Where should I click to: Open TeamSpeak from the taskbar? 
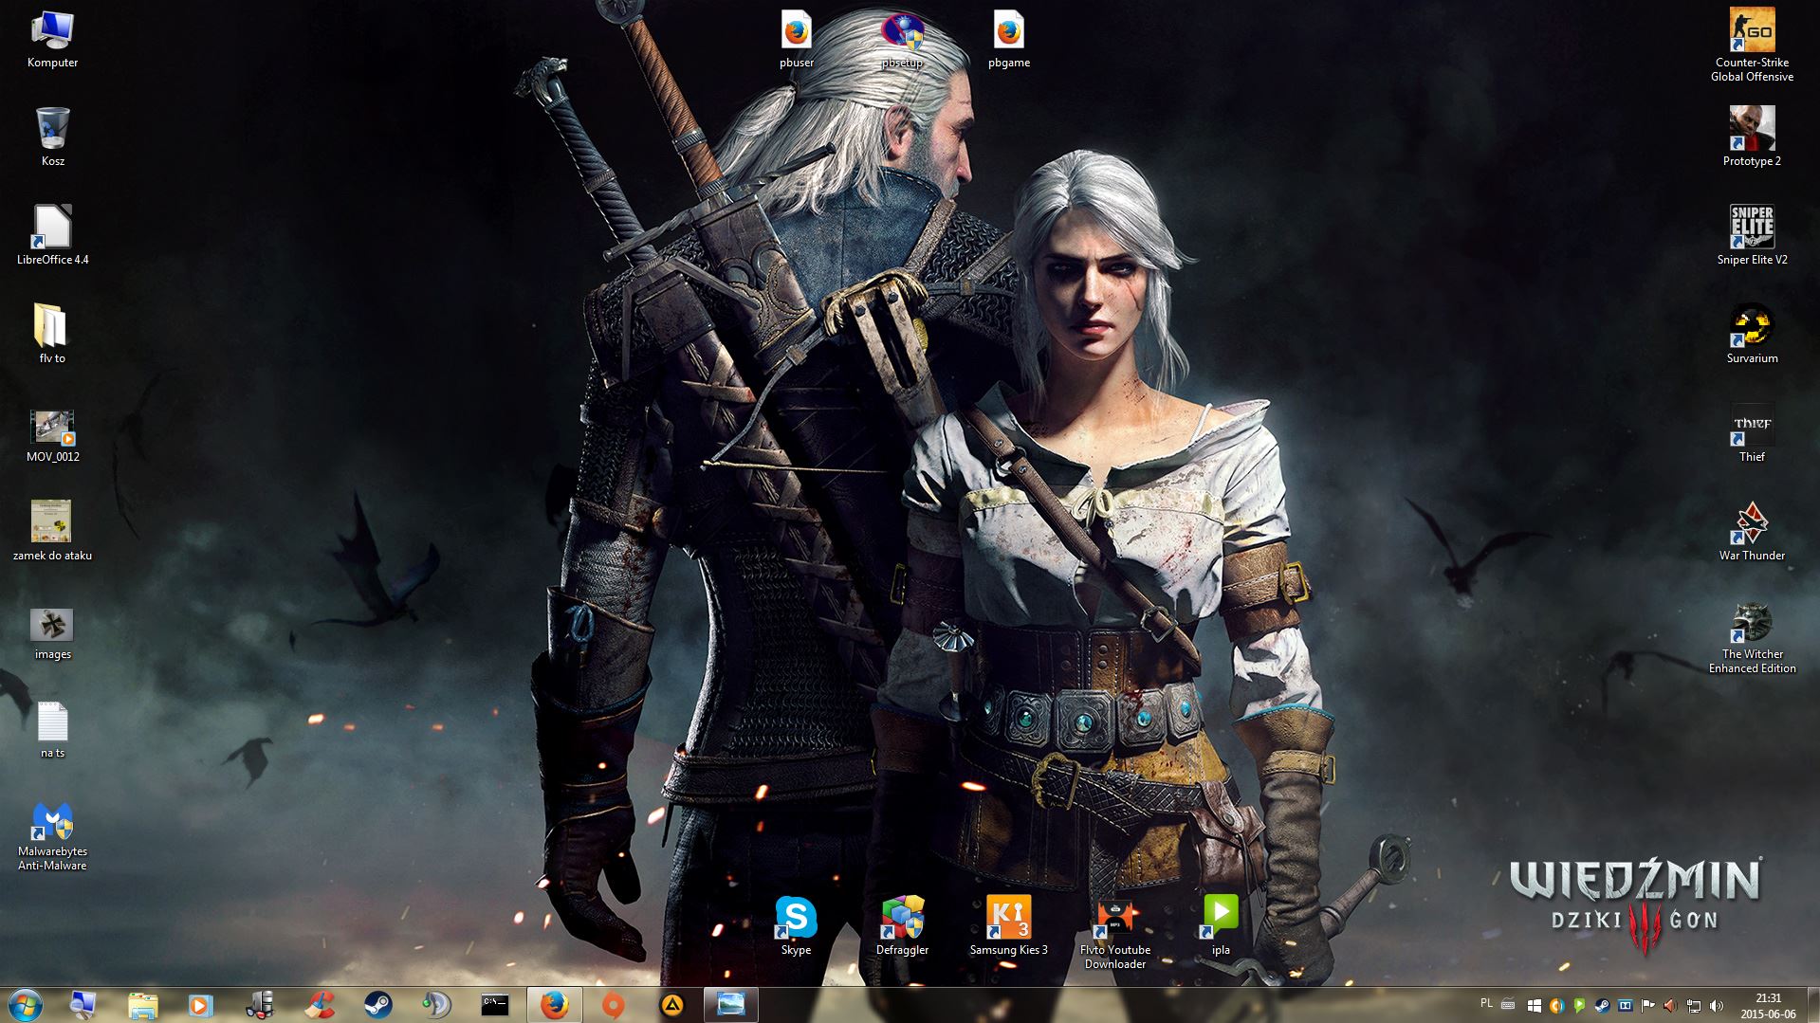436,1005
